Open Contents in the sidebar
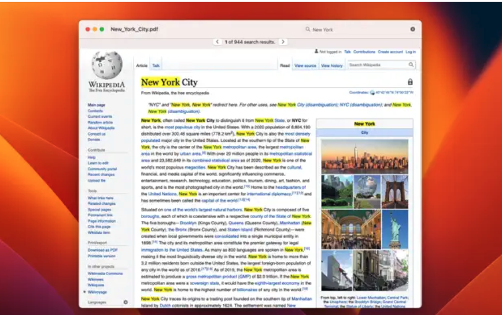Viewport: 502px width, 315px height. tap(95, 111)
